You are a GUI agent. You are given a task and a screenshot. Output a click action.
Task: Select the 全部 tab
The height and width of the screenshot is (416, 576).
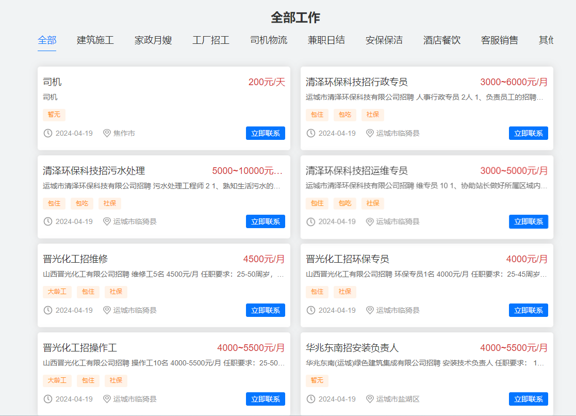(x=47, y=40)
